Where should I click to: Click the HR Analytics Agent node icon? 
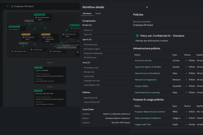pos(24,37)
